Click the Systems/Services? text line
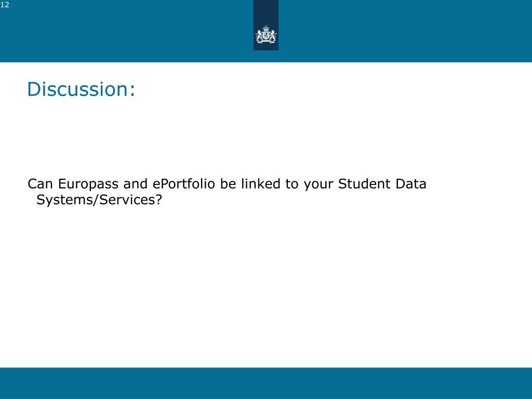The height and width of the screenshot is (399, 532). click(x=99, y=200)
